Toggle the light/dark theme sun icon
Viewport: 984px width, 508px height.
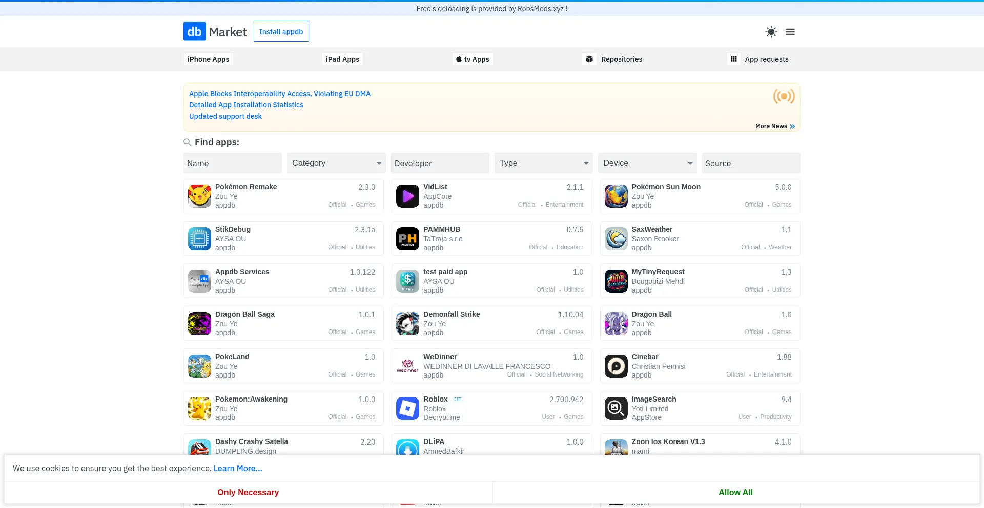pos(771,32)
